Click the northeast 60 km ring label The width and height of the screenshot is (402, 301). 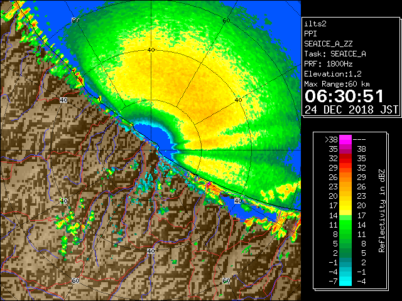pos(226,20)
